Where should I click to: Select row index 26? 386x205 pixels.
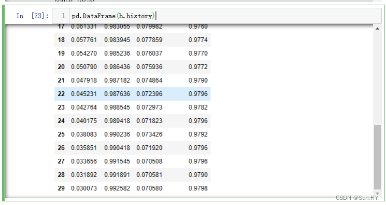point(61,148)
